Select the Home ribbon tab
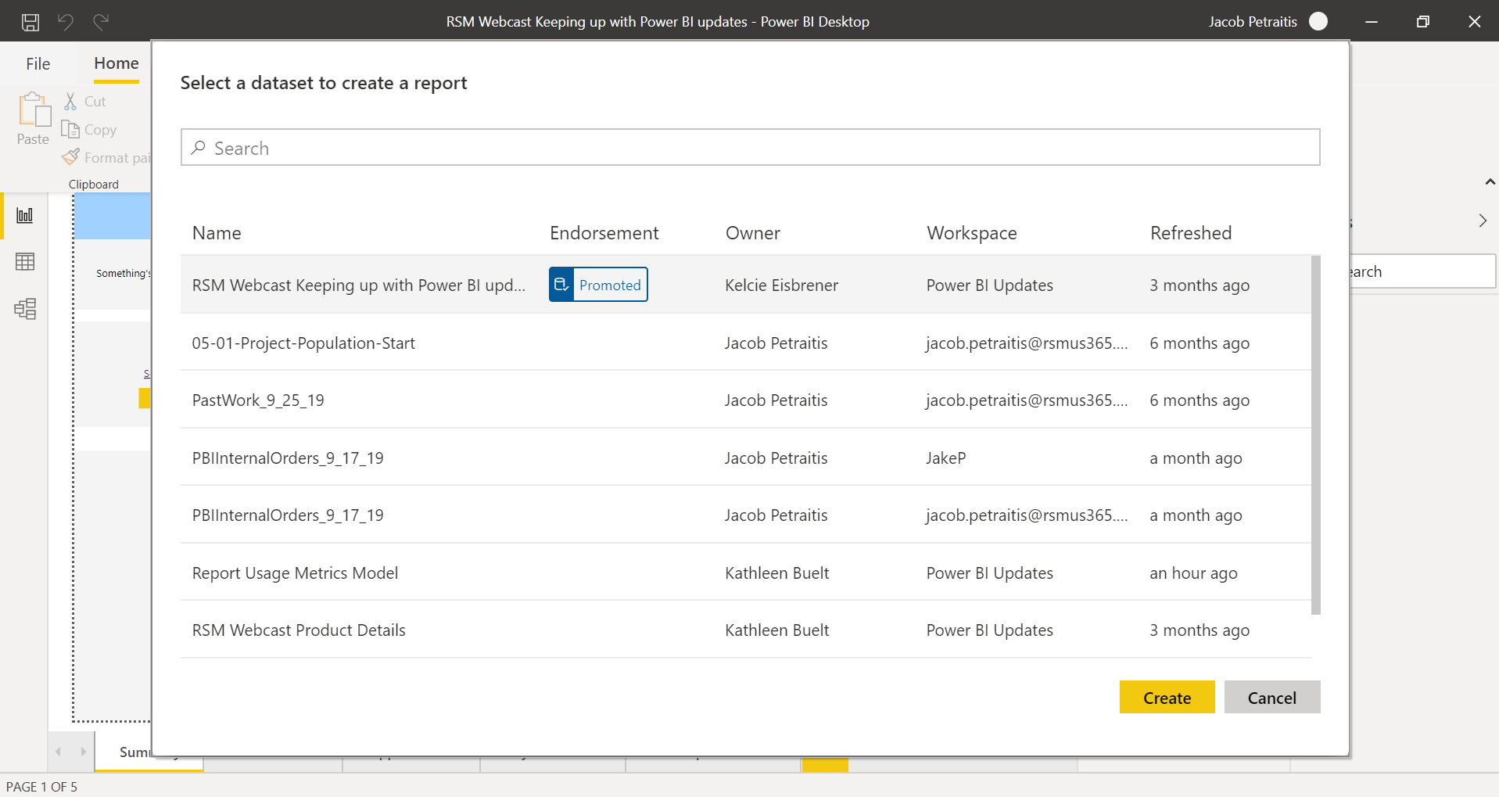 coord(117,63)
